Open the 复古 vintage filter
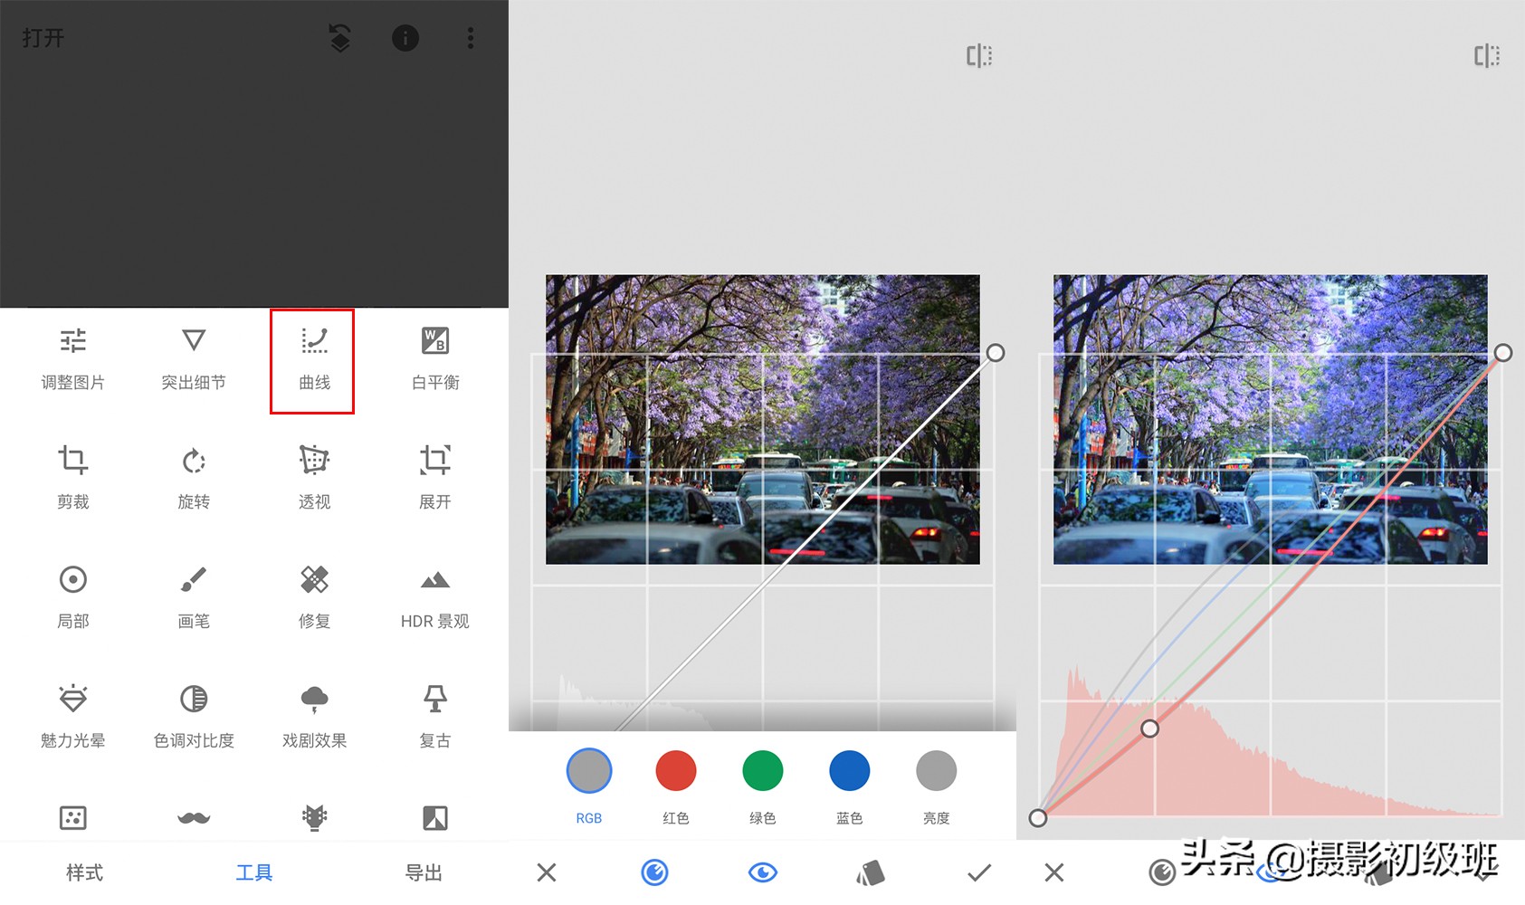 tap(435, 718)
